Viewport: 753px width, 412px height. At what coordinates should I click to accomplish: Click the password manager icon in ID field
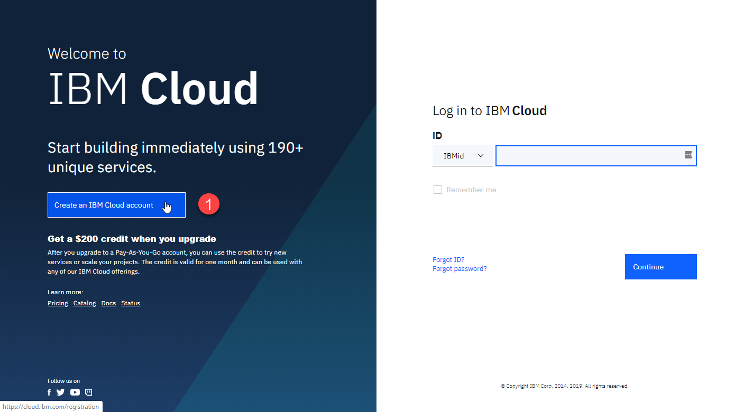(x=688, y=155)
